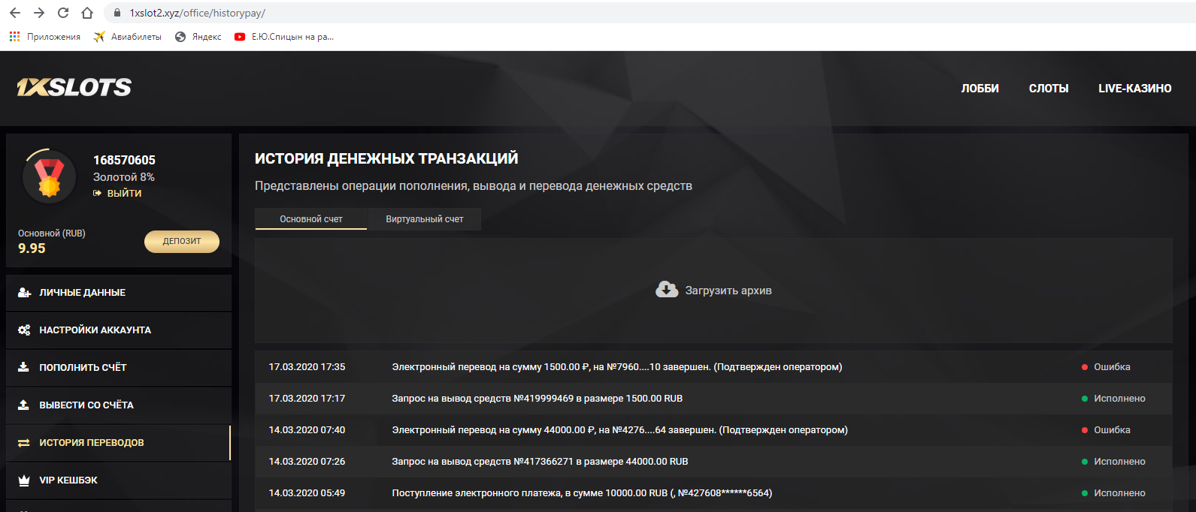The width and height of the screenshot is (1196, 512).
Task: Click the crown icon beside VIP КЕШБЭК
Action: [23, 480]
